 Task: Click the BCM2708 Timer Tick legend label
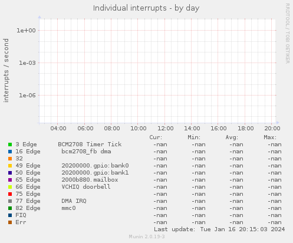point(90,145)
